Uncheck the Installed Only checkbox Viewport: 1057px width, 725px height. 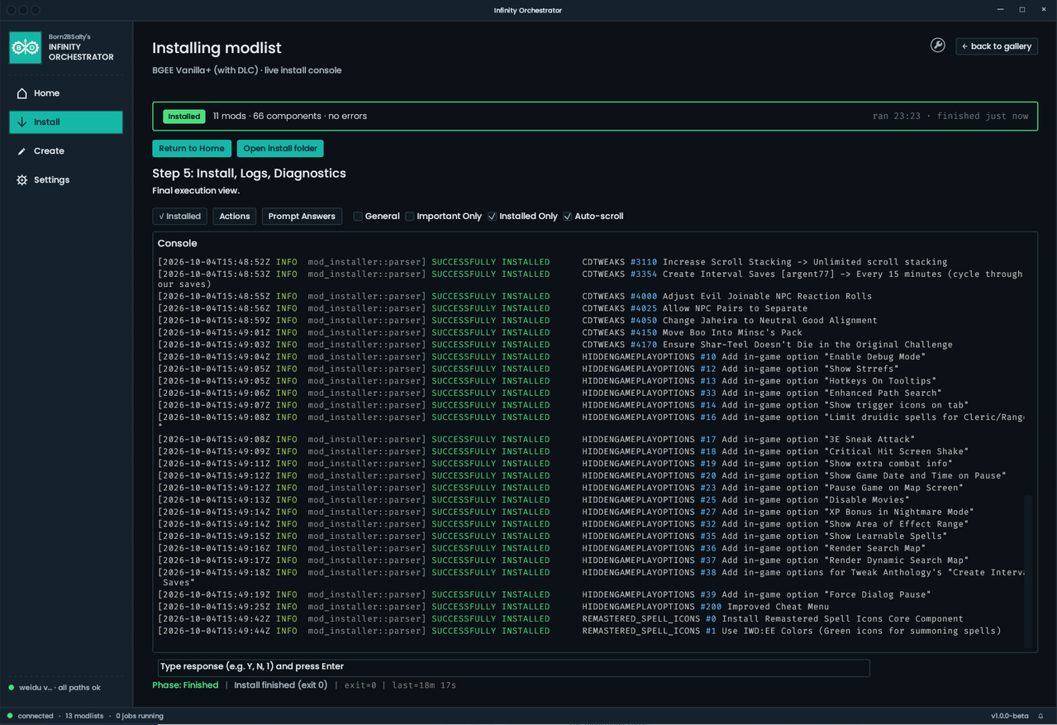(x=492, y=217)
